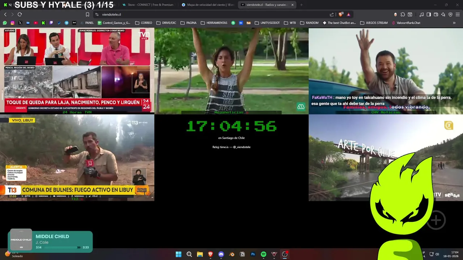Close the viendotele.cl tab
Screen dimensions: 463x260
pyautogui.click(x=292, y=5)
